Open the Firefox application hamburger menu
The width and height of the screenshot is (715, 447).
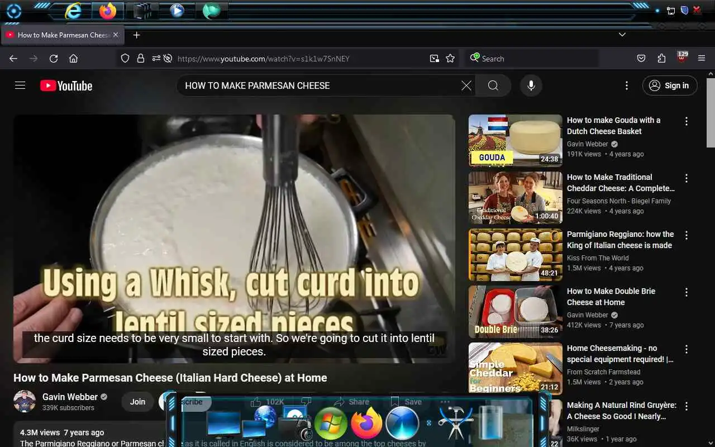(x=702, y=59)
